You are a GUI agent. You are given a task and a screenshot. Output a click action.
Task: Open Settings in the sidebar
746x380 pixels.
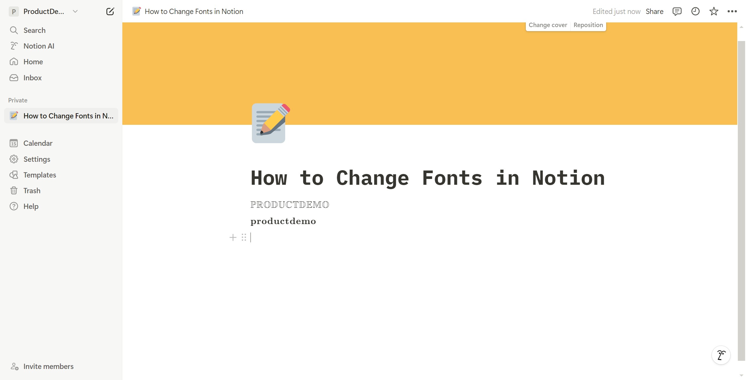(x=61, y=159)
